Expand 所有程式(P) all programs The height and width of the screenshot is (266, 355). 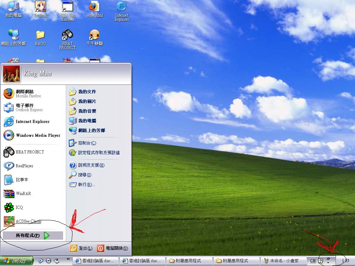33,236
